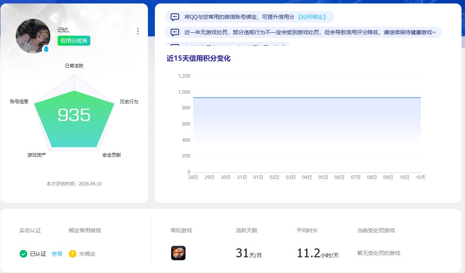The height and width of the screenshot is (273, 465).
Task: Open the frequently played game icon
Action: coord(178,253)
